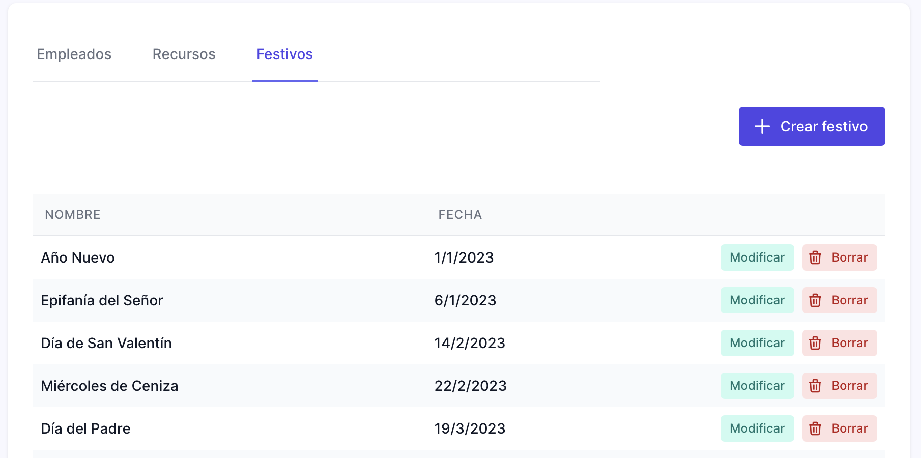This screenshot has width=921, height=458.
Task: Delete Año Nuevo with Borrar
Action: tap(840, 257)
